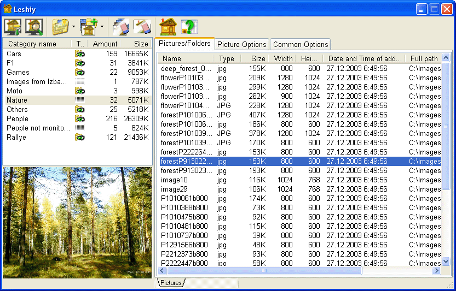Select the P1010388b800 picture row

pos(301,207)
